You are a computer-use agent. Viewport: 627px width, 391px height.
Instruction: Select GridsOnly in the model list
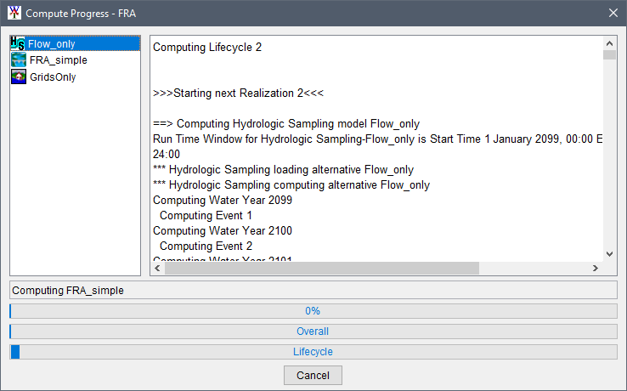click(53, 76)
